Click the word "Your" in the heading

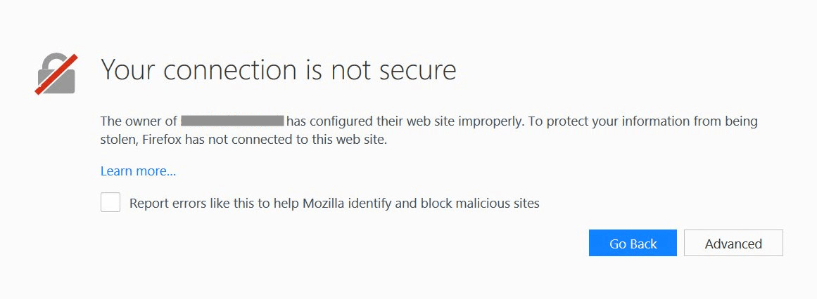tap(127, 70)
